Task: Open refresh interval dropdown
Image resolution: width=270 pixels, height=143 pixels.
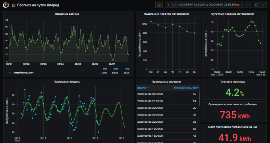Action: [x=264, y=5]
